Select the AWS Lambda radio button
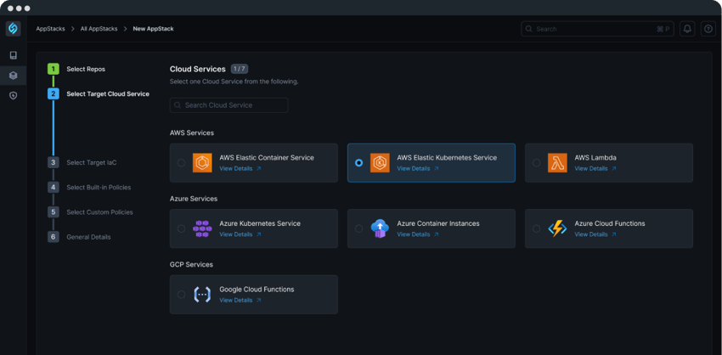 (537, 163)
